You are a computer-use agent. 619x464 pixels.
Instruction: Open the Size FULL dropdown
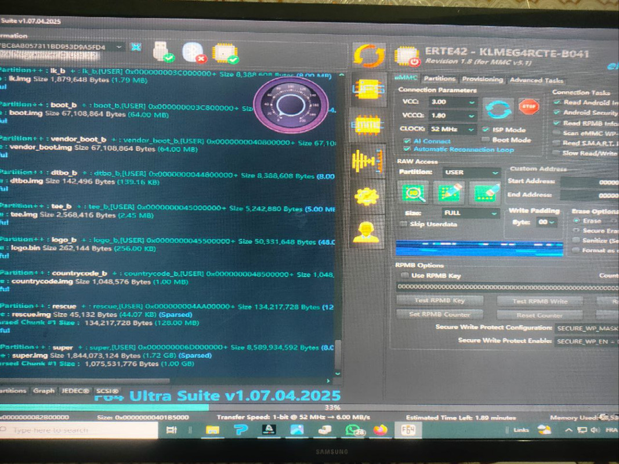470,213
